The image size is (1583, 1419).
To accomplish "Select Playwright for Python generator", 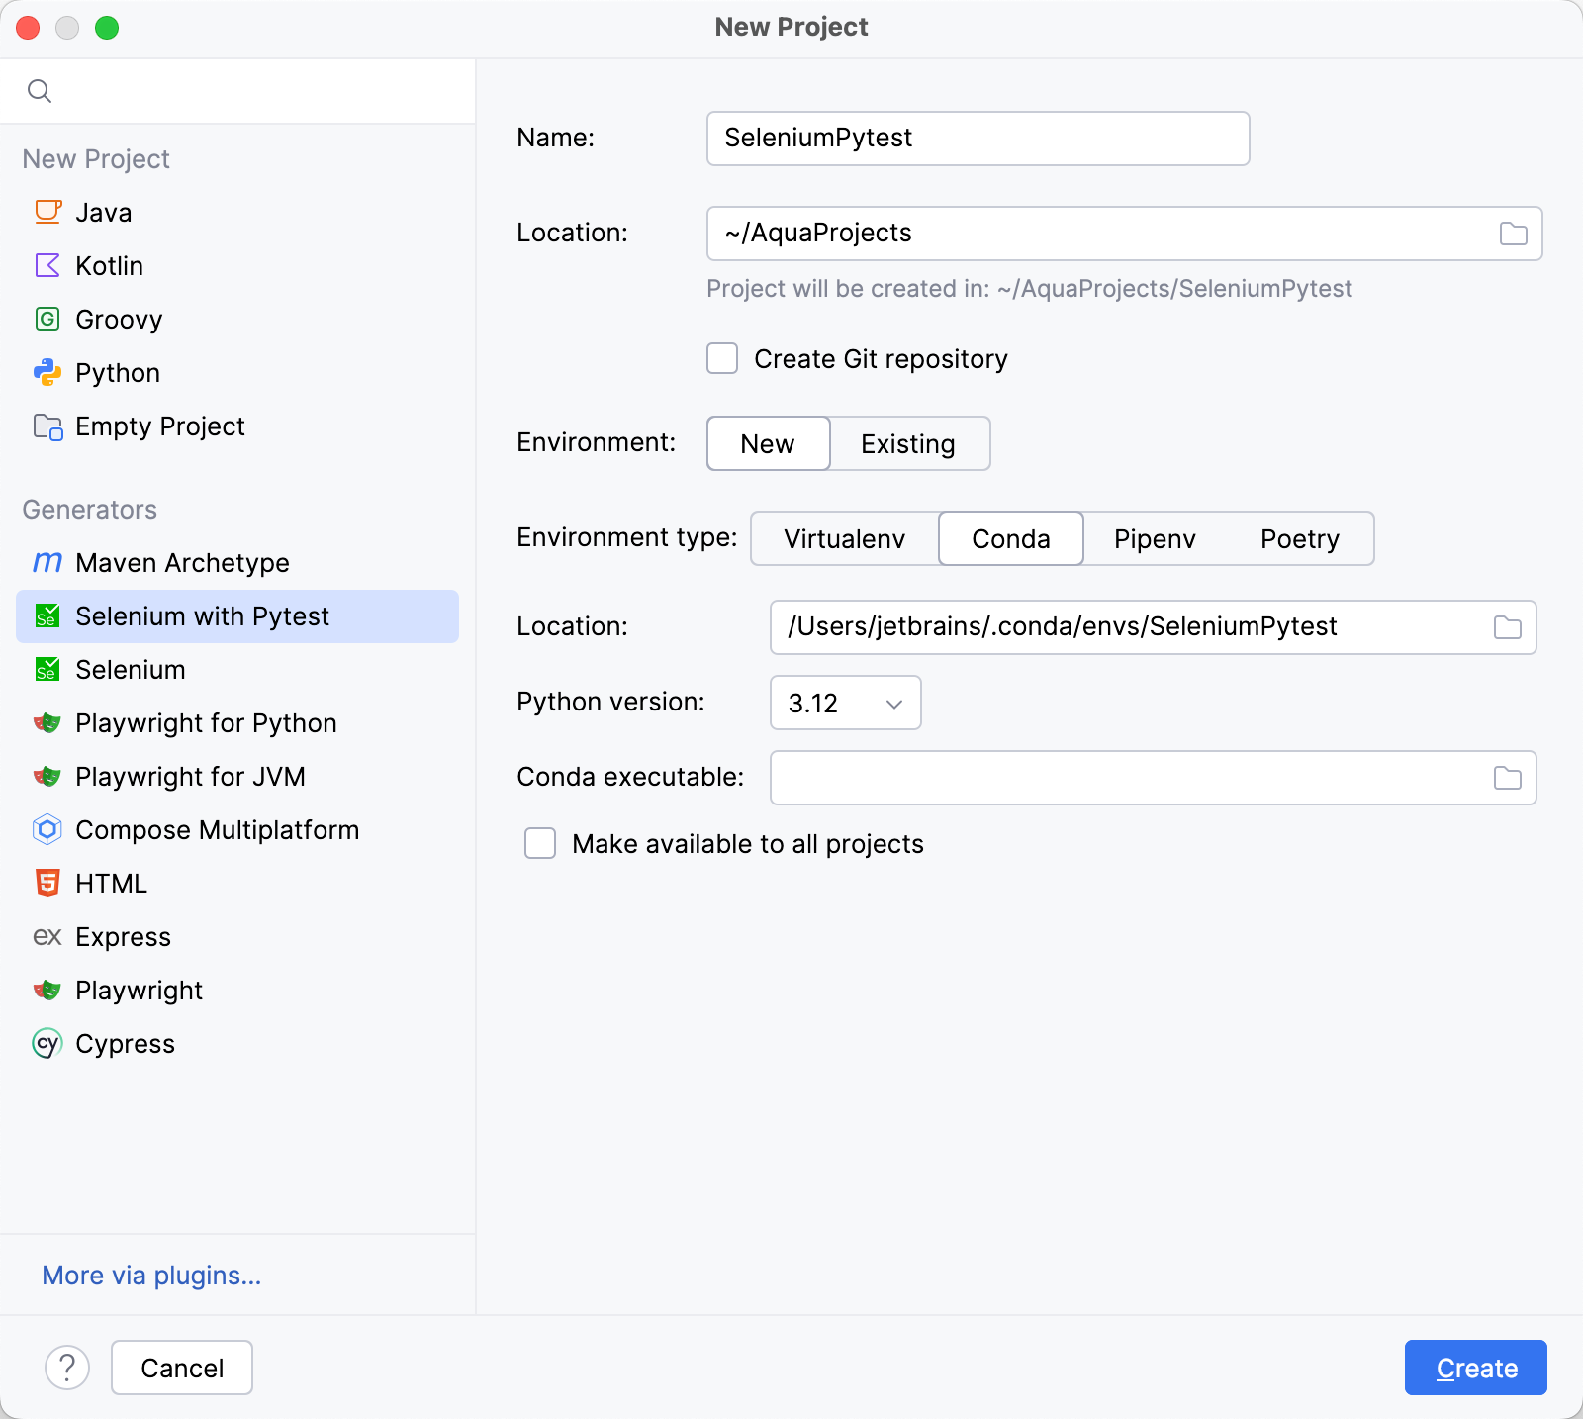I will pos(237,722).
